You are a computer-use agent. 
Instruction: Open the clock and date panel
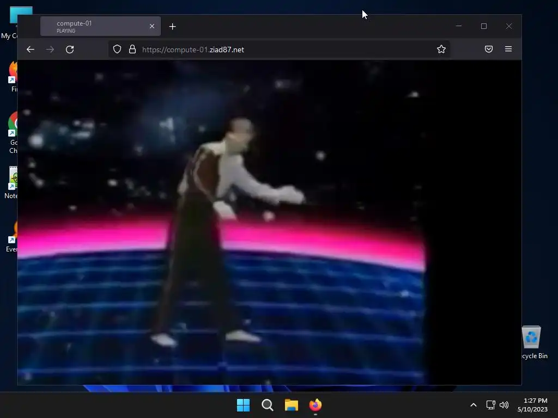coord(533,405)
